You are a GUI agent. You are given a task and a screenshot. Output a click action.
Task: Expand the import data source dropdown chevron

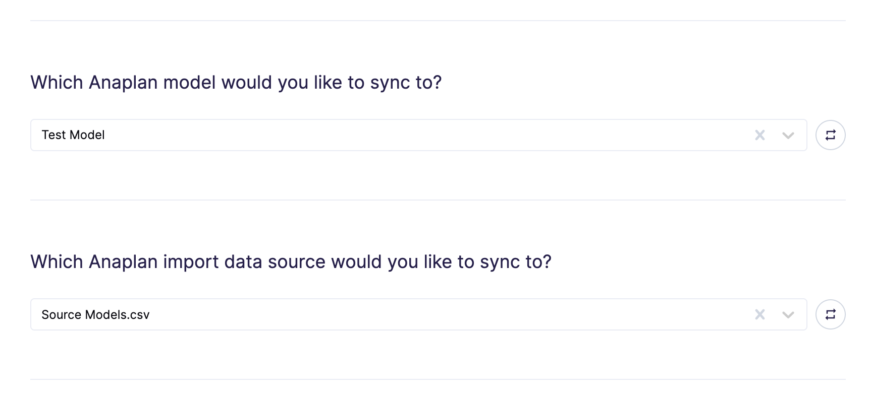point(788,315)
